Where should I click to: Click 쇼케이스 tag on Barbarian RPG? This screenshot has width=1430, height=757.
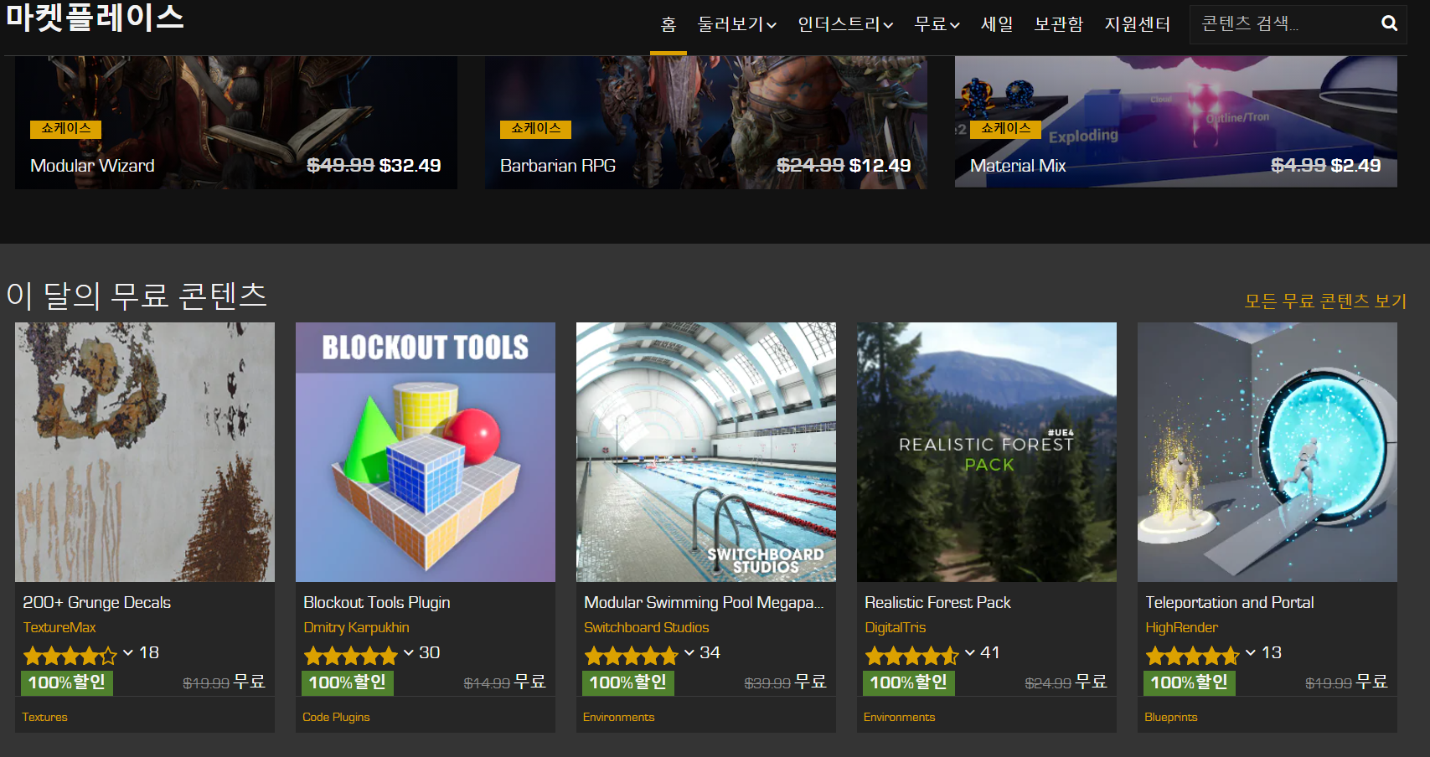pos(536,129)
